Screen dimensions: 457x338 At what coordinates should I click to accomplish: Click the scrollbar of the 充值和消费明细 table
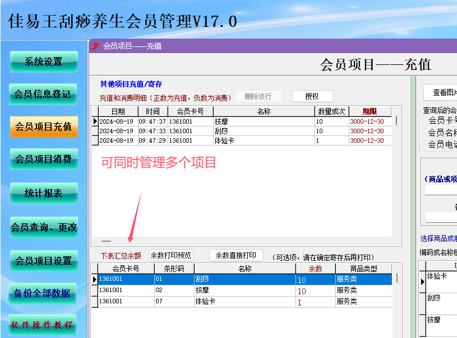(x=396, y=120)
